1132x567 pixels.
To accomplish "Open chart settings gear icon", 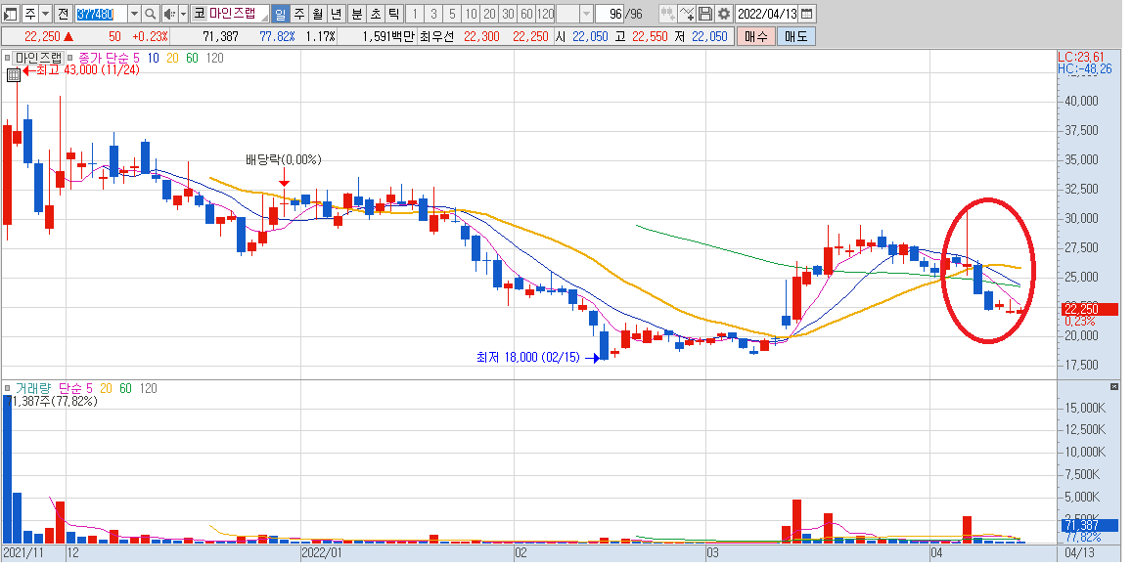I will [x=723, y=13].
